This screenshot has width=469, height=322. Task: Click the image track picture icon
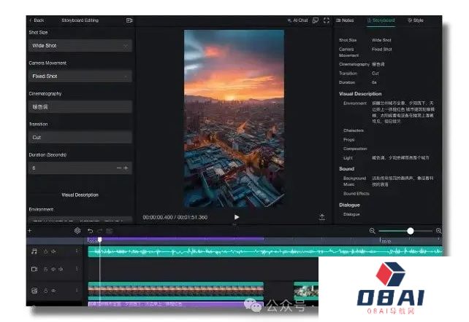coord(34,291)
